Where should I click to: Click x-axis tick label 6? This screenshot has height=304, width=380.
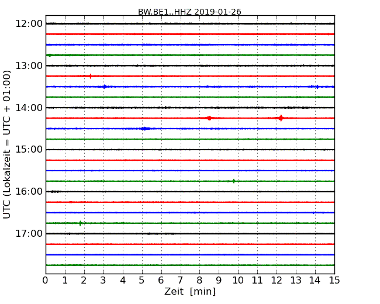(161, 281)
